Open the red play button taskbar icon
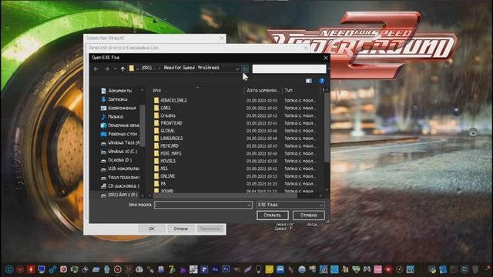This screenshot has width=493, height=277. (388, 269)
